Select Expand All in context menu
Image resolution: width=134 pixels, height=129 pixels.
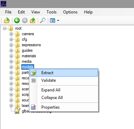tap(64, 90)
